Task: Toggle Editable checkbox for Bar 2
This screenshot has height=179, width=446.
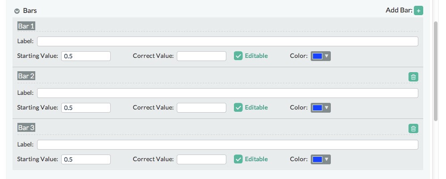Action: click(238, 107)
